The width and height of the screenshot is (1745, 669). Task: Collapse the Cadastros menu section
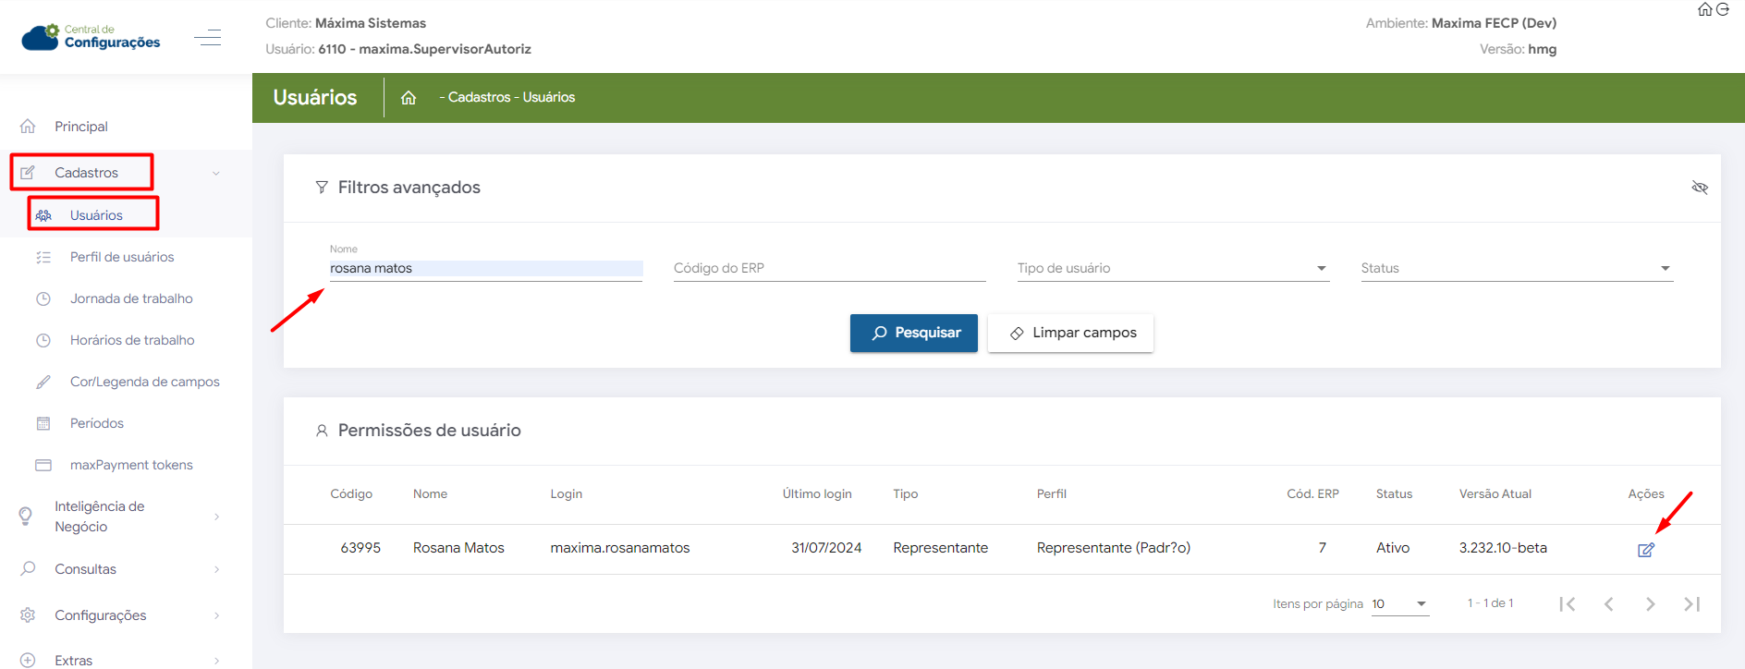215,173
